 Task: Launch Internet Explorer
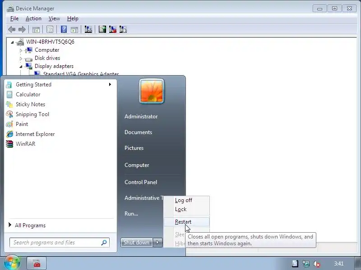coord(60,134)
